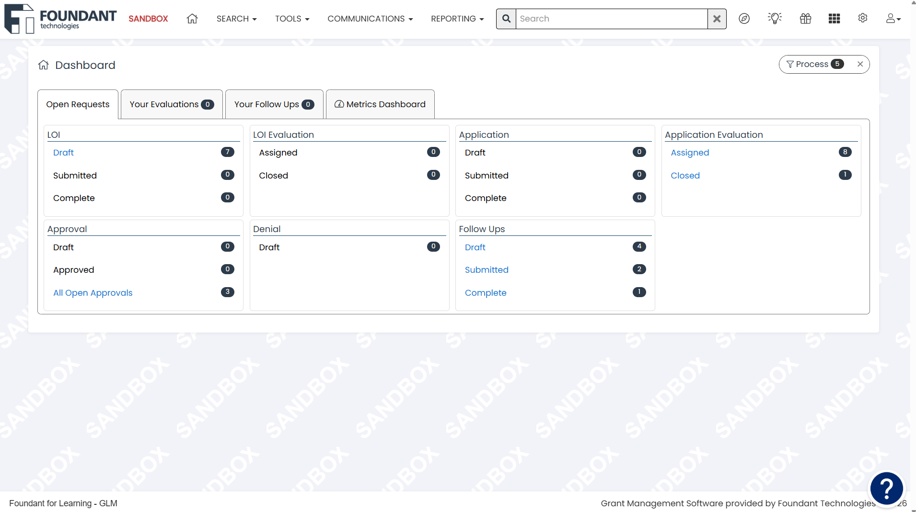Expand the REPORTING menu

(x=457, y=19)
